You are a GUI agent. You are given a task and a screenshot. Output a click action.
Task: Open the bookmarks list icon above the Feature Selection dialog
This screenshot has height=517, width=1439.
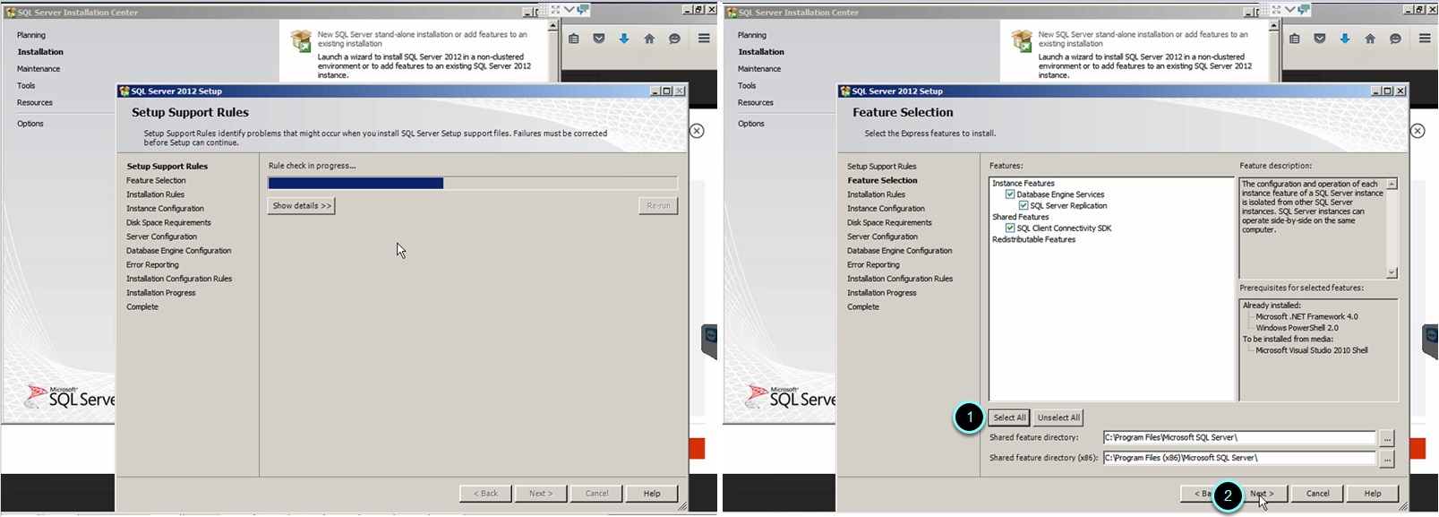pos(1295,39)
